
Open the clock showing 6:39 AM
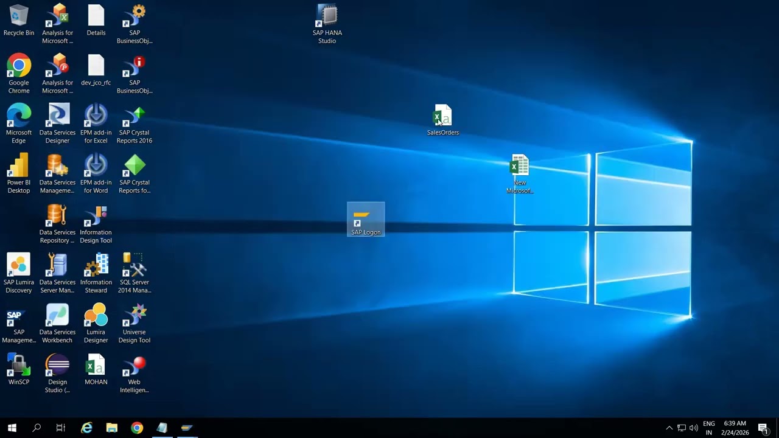coord(735,428)
